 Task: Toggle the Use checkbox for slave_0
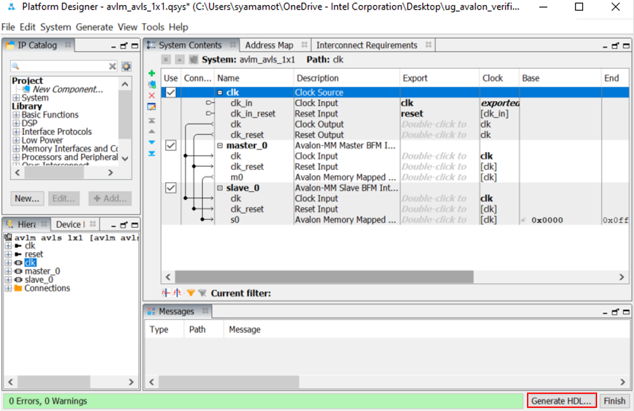pyautogui.click(x=169, y=188)
